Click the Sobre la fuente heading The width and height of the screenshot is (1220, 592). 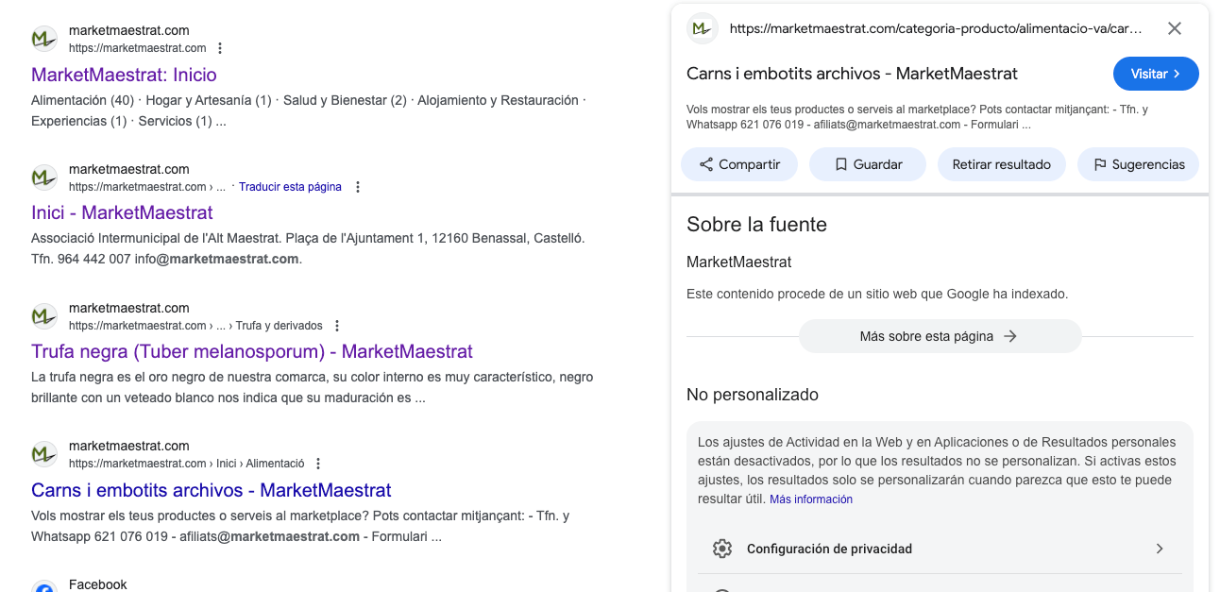click(756, 225)
